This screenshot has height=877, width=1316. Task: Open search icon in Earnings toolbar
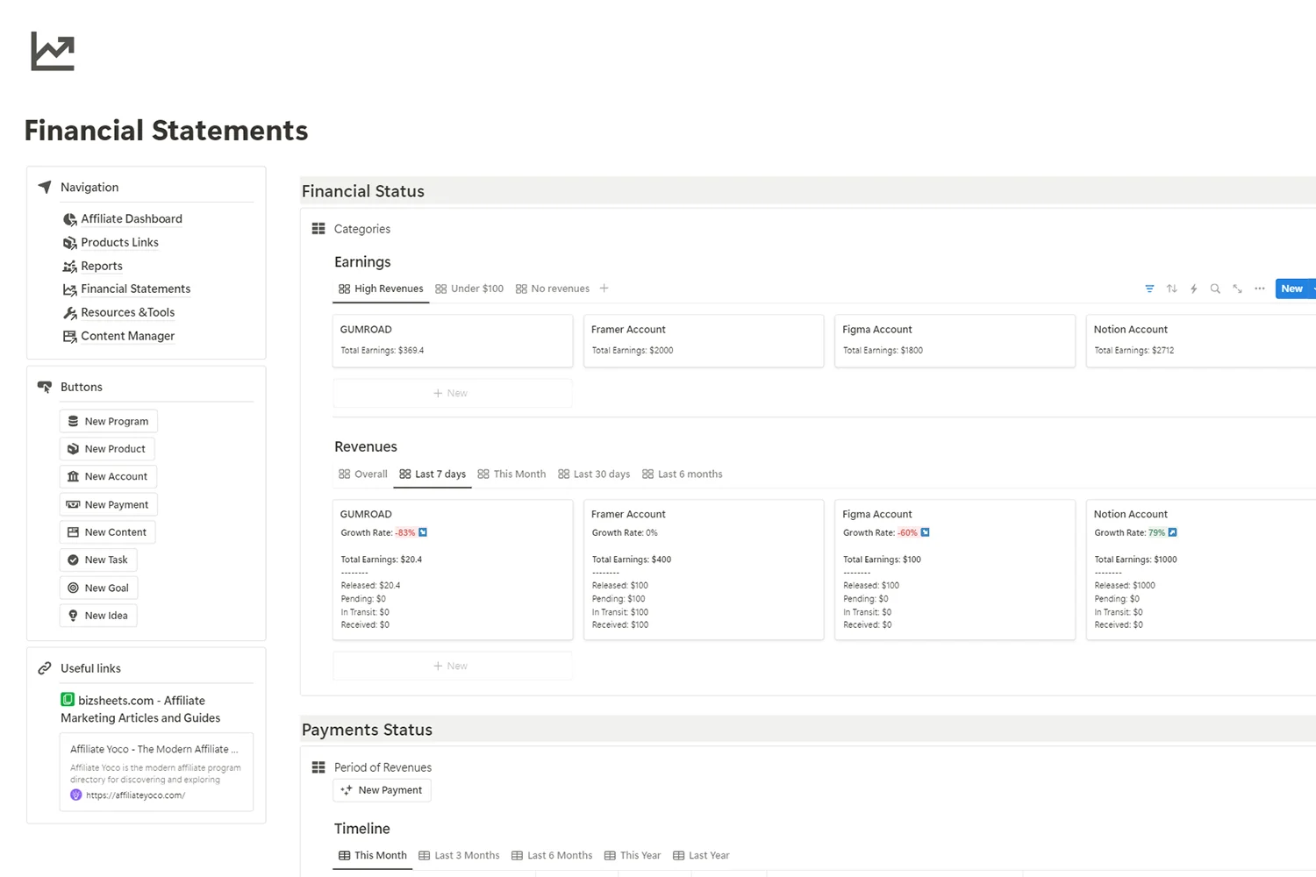click(1215, 289)
